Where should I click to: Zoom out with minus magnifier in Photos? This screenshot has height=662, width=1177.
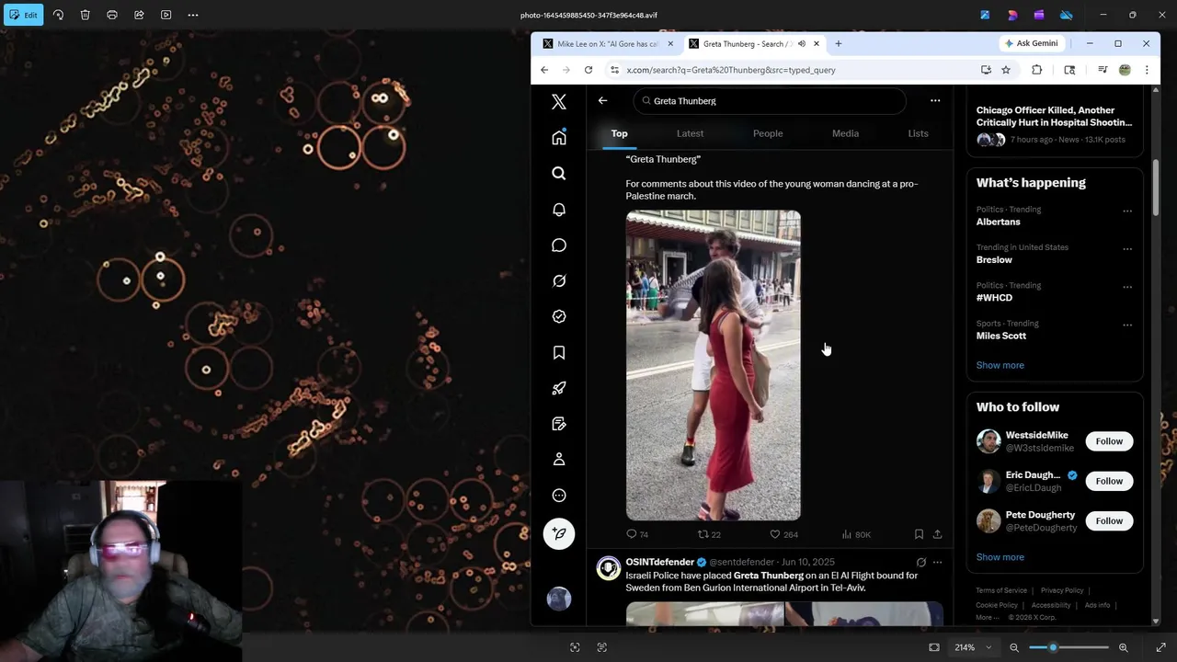pos(1014,647)
